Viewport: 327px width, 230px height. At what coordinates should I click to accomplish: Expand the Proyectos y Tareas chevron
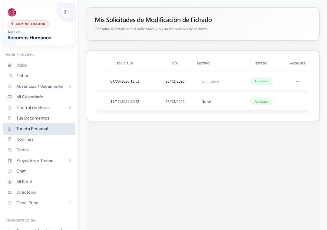(70, 161)
